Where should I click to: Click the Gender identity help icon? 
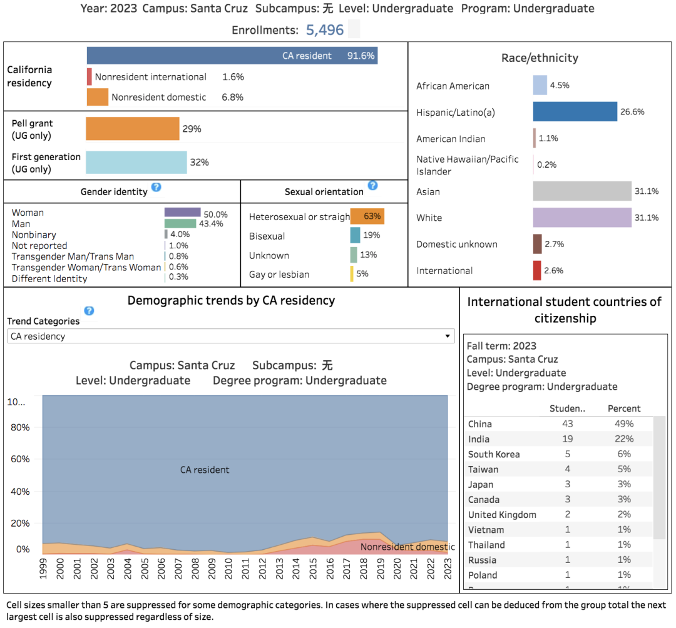[156, 188]
